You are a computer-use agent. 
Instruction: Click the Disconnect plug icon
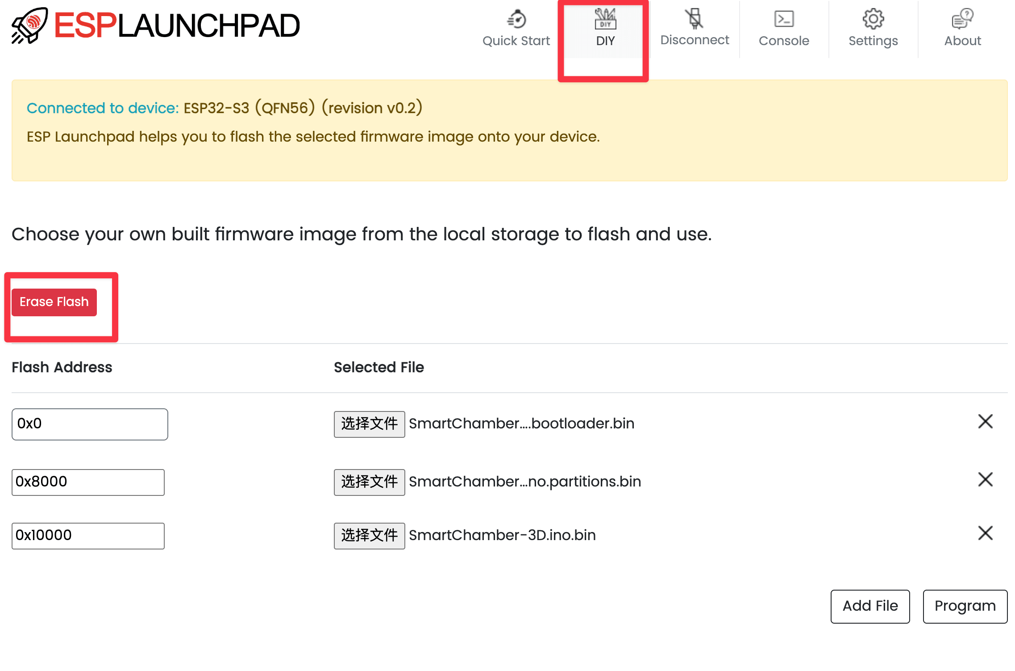click(694, 19)
